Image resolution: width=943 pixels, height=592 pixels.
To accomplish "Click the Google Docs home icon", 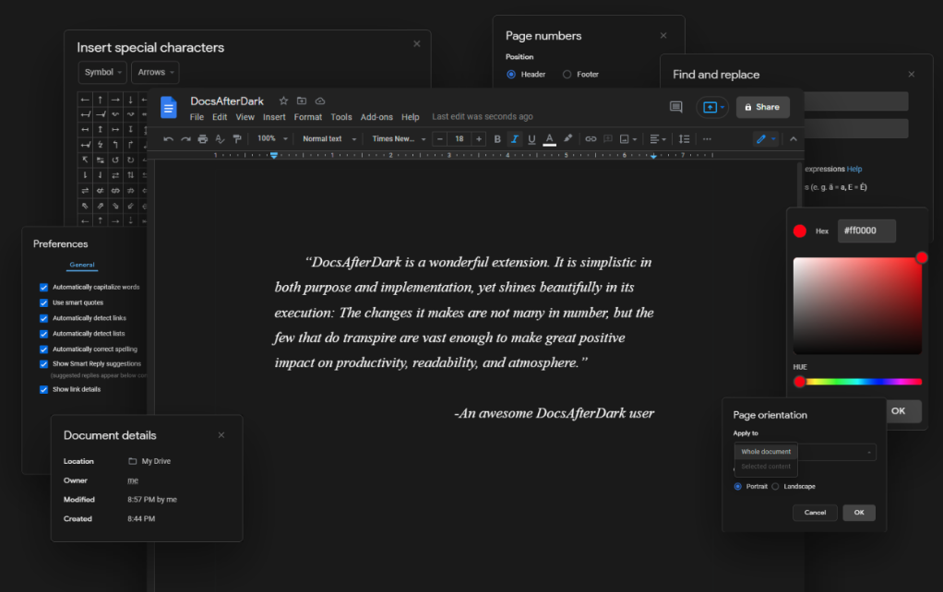I will coord(168,108).
